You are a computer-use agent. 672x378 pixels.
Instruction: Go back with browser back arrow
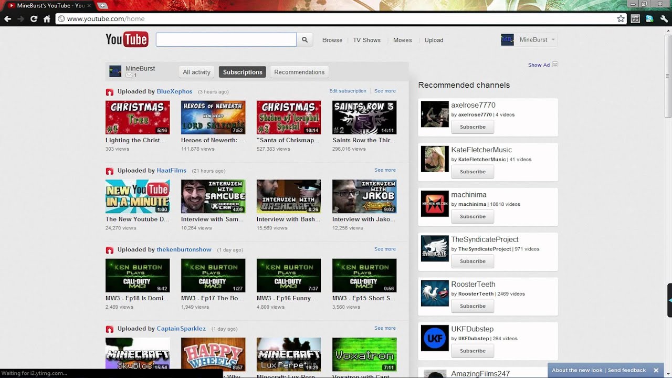(7, 19)
